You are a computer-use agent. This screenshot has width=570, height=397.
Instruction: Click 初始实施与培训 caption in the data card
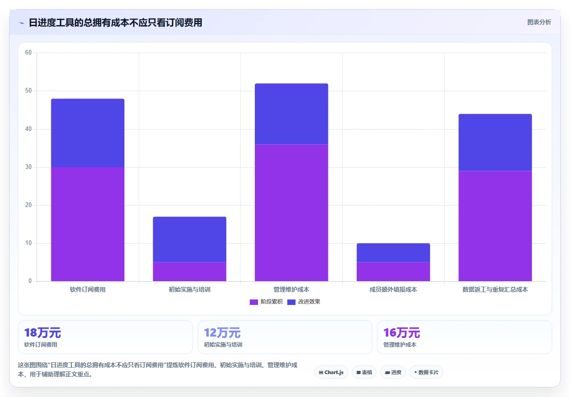coord(223,345)
